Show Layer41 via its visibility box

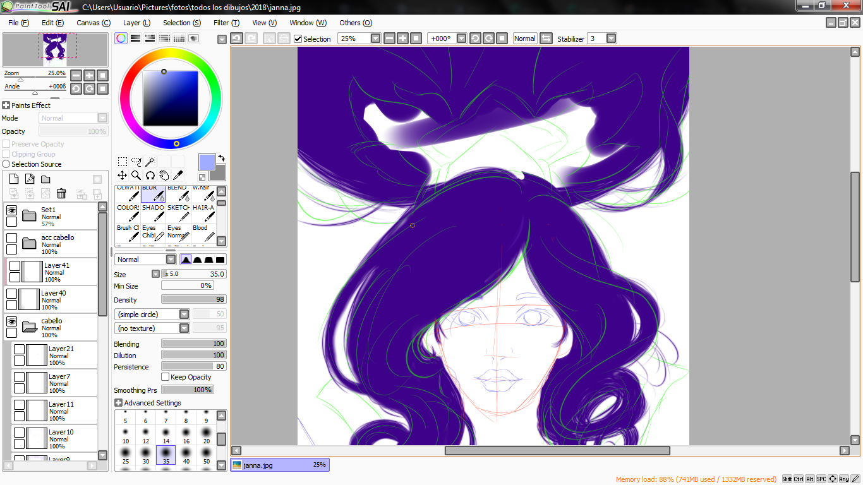pos(15,266)
